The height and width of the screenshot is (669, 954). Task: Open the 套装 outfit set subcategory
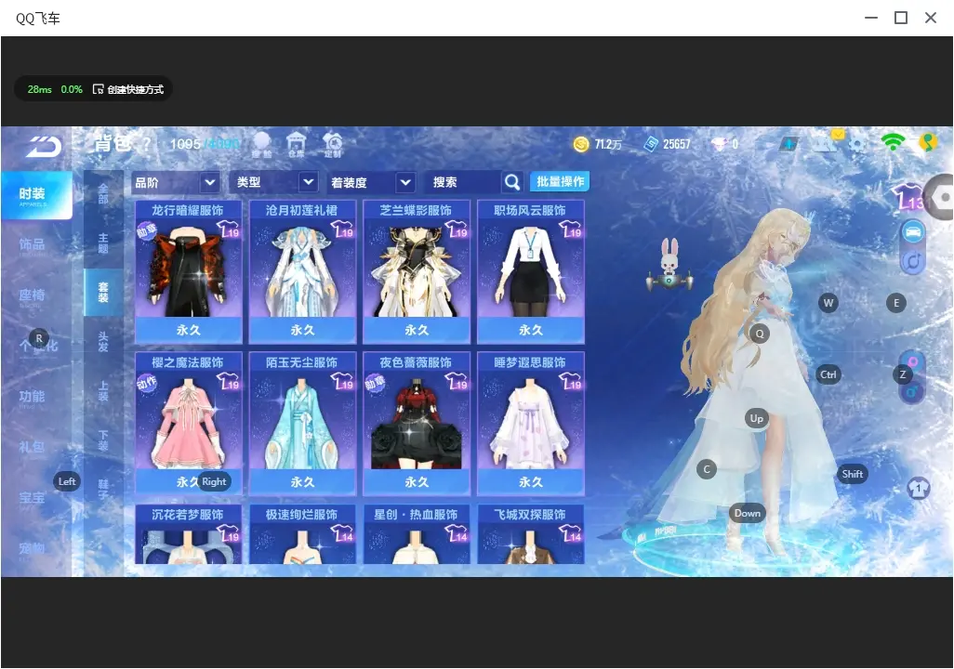(x=103, y=293)
